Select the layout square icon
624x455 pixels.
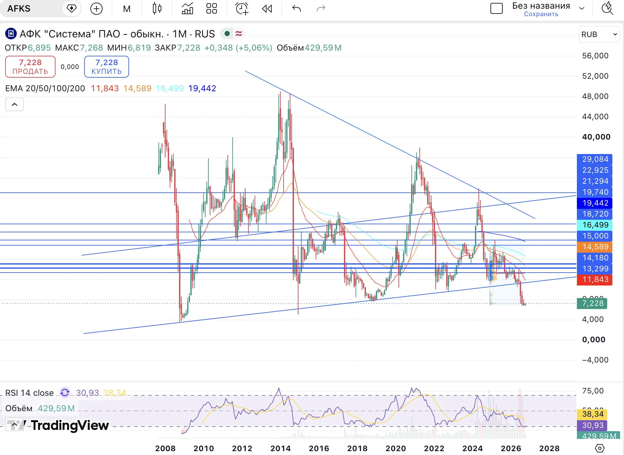tap(497, 8)
